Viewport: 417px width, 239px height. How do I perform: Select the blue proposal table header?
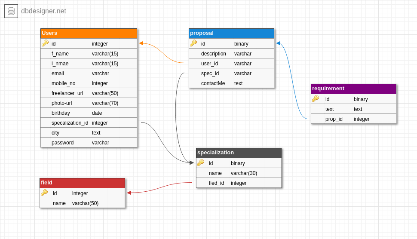coord(231,34)
